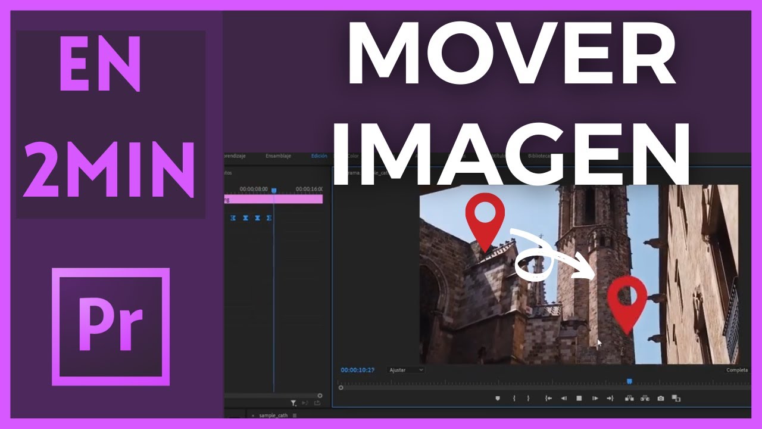Click the 00:00:10 program timecode field
Screen dimensions: 762x429
tap(357, 370)
